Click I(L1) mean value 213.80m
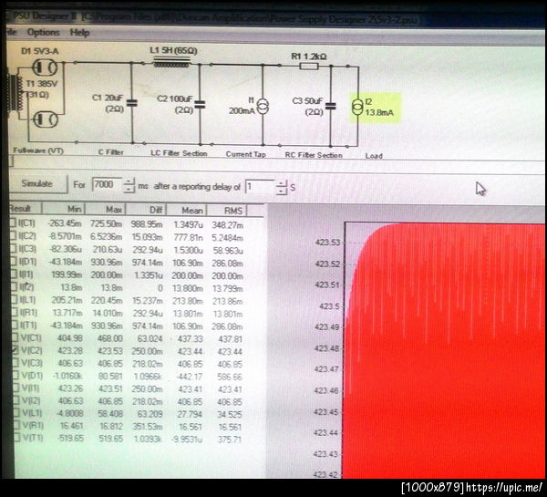Image resolution: width=547 pixels, height=497 pixels. tap(187, 301)
